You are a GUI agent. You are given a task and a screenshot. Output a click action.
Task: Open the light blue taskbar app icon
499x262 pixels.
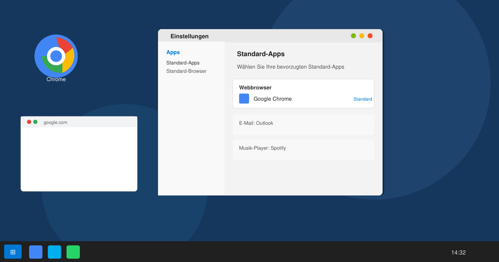[x=54, y=252]
